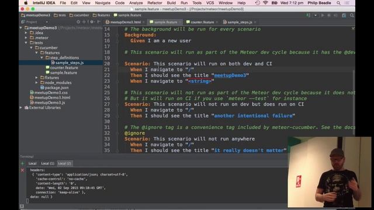
Task: Open the Apple menu
Action: [x=26, y=3]
